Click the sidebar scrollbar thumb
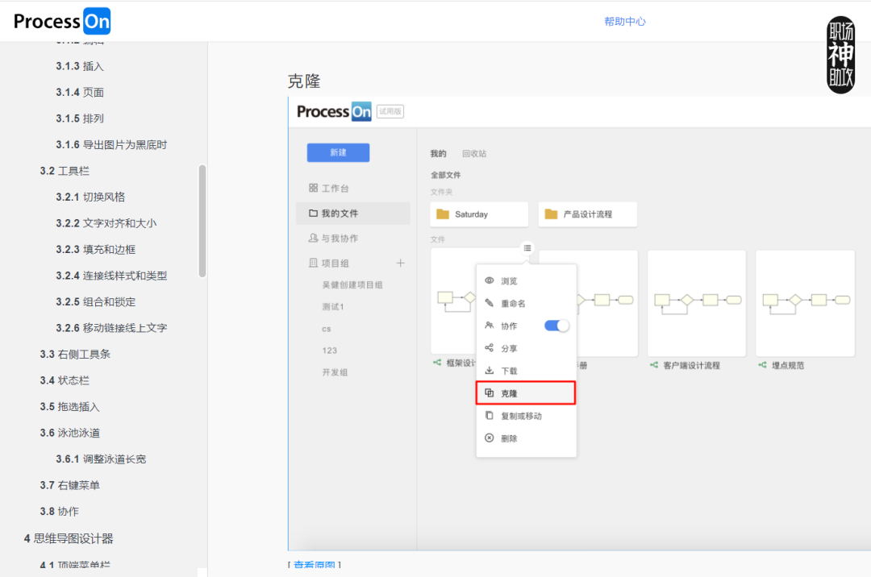Viewport: 871px width, 577px height. (x=202, y=221)
